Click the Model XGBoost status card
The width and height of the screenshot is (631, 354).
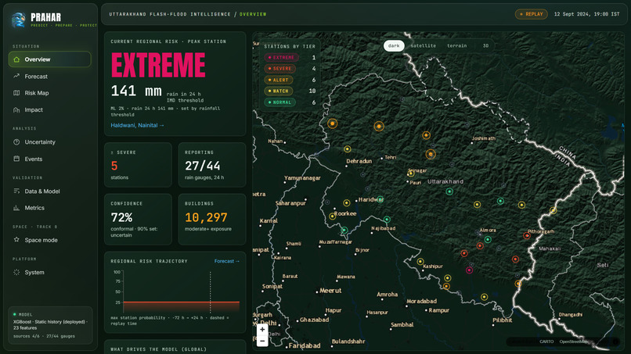click(x=50, y=325)
